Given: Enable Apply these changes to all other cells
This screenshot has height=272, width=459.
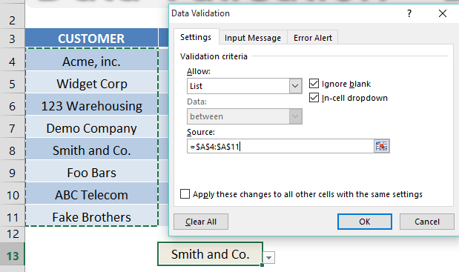Looking at the screenshot, I should coord(185,194).
